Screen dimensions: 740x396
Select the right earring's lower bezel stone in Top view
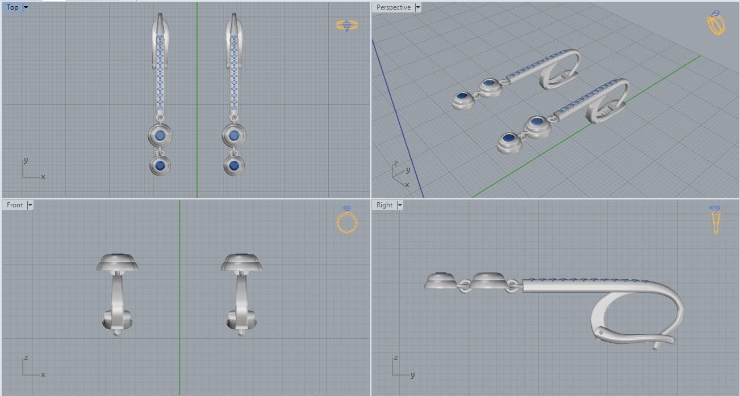[233, 165]
